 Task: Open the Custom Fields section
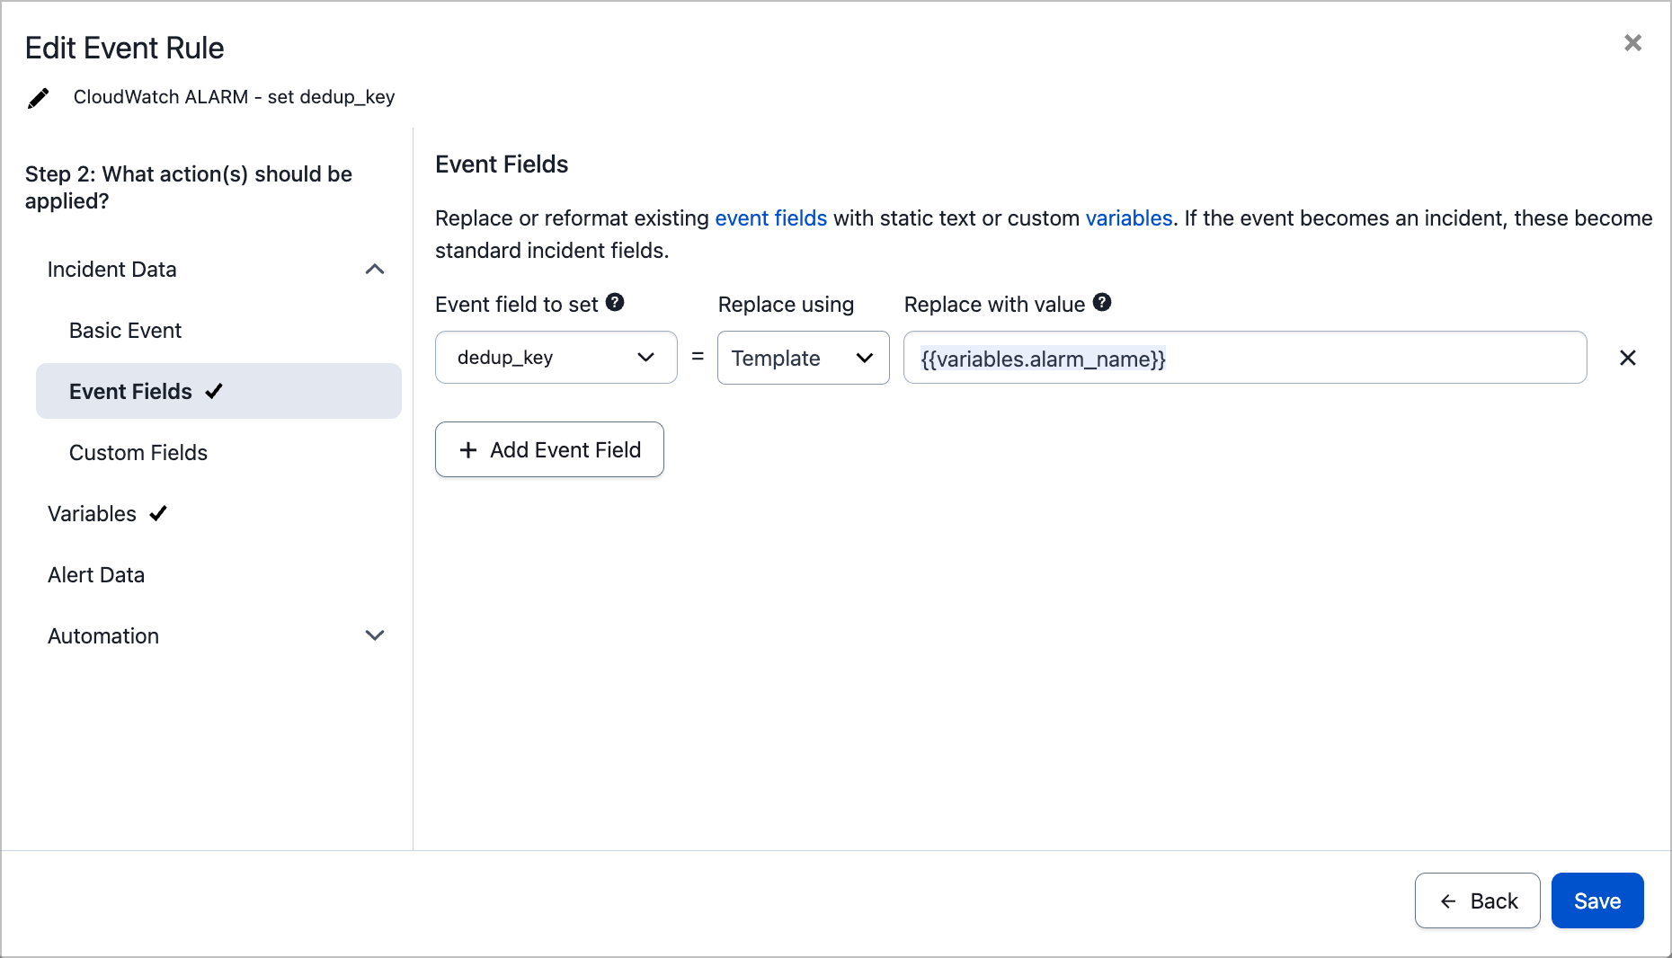click(138, 453)
